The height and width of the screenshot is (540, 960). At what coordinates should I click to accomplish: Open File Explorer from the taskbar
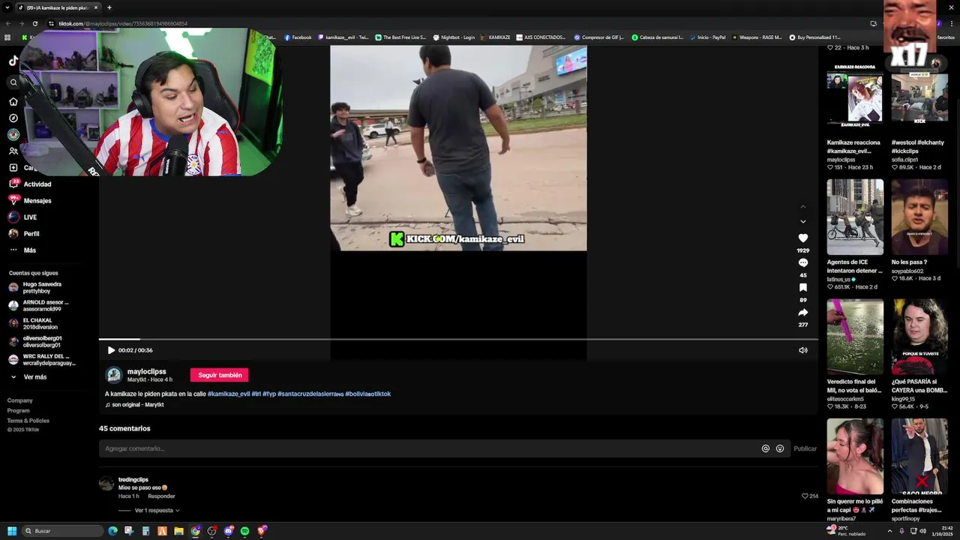pyautogui.click(x=178, y=531)
